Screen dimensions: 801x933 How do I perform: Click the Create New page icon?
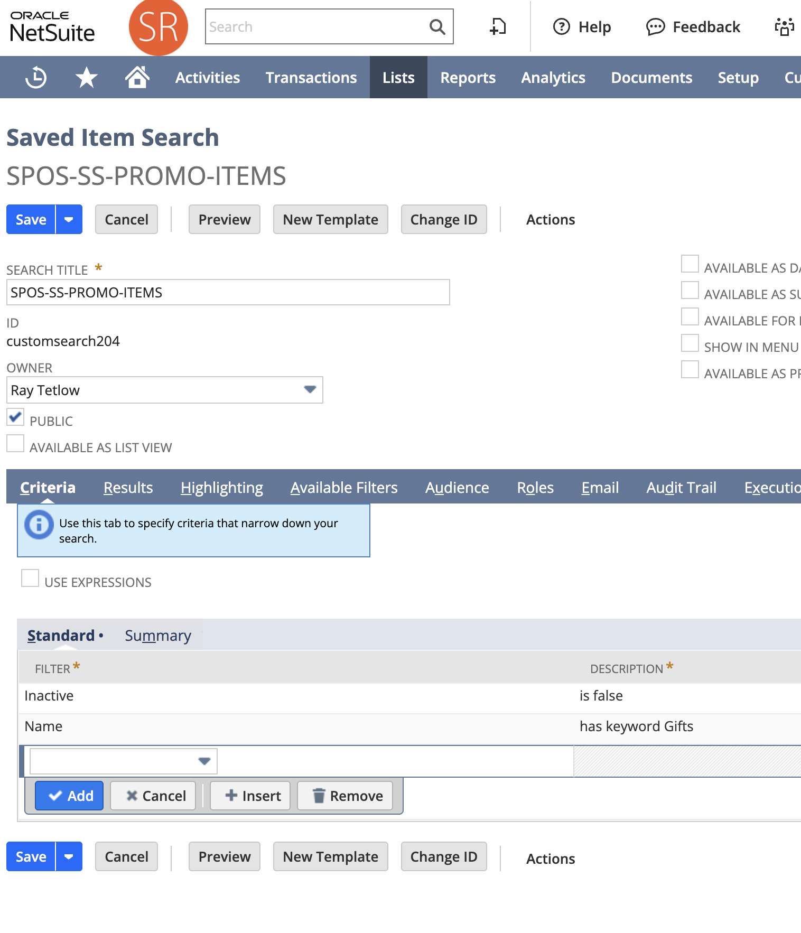tap(498, 26)
